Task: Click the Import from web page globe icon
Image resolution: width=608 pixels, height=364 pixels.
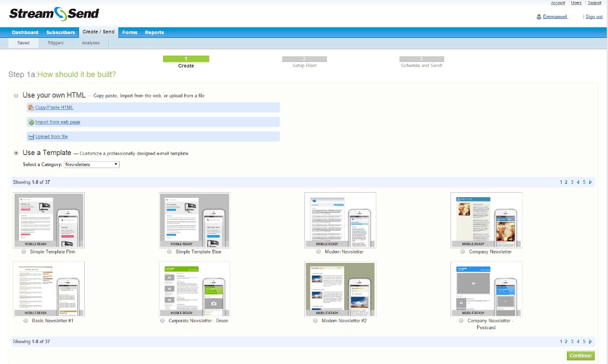Action: (31, 122)
